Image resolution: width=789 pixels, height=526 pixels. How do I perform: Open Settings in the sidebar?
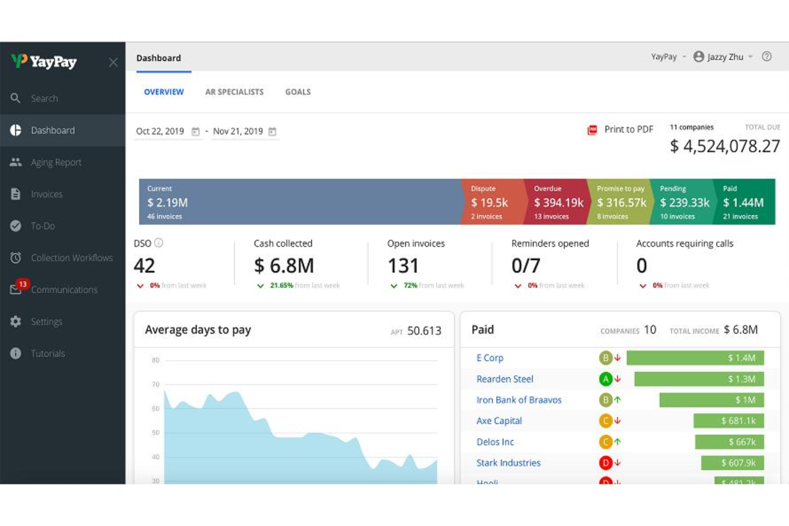(63, 321)
